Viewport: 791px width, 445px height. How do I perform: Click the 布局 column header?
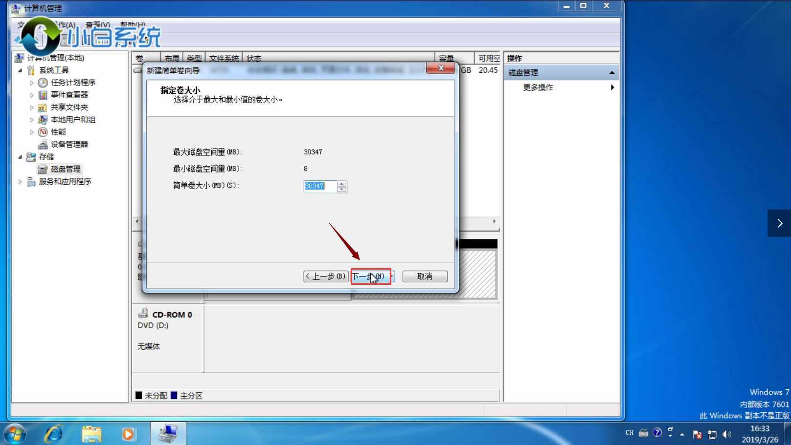click(172, 58)
